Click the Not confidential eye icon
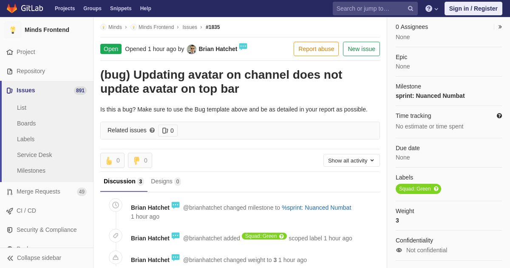 pyautogui.click(x=399, y=250)
